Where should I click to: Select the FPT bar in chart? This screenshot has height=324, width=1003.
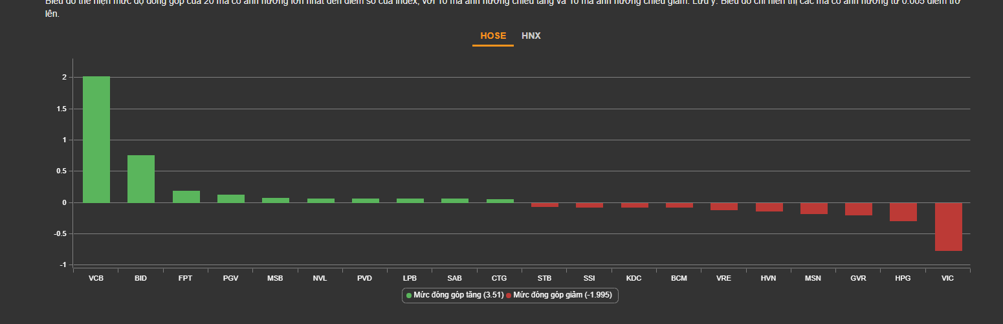tap(186, 197)
